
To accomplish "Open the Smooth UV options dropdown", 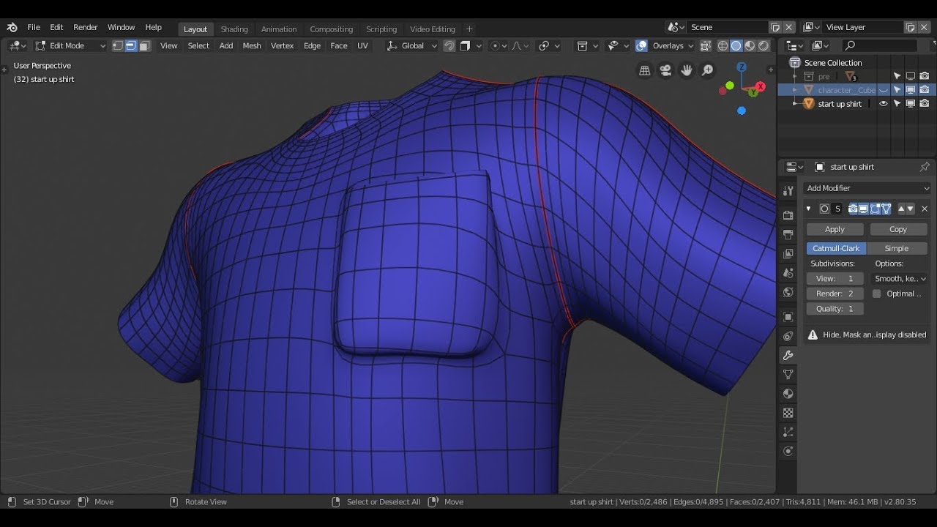I will click(900, 279).
